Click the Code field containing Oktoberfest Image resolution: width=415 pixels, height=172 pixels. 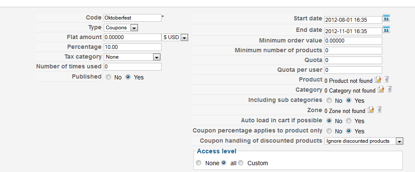click(133, 18)
